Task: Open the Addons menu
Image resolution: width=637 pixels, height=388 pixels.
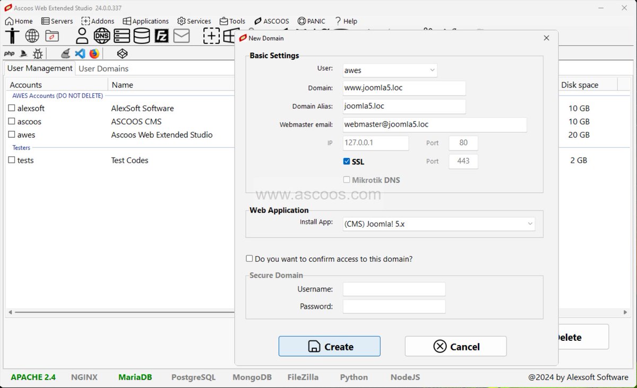Action: 98,21
